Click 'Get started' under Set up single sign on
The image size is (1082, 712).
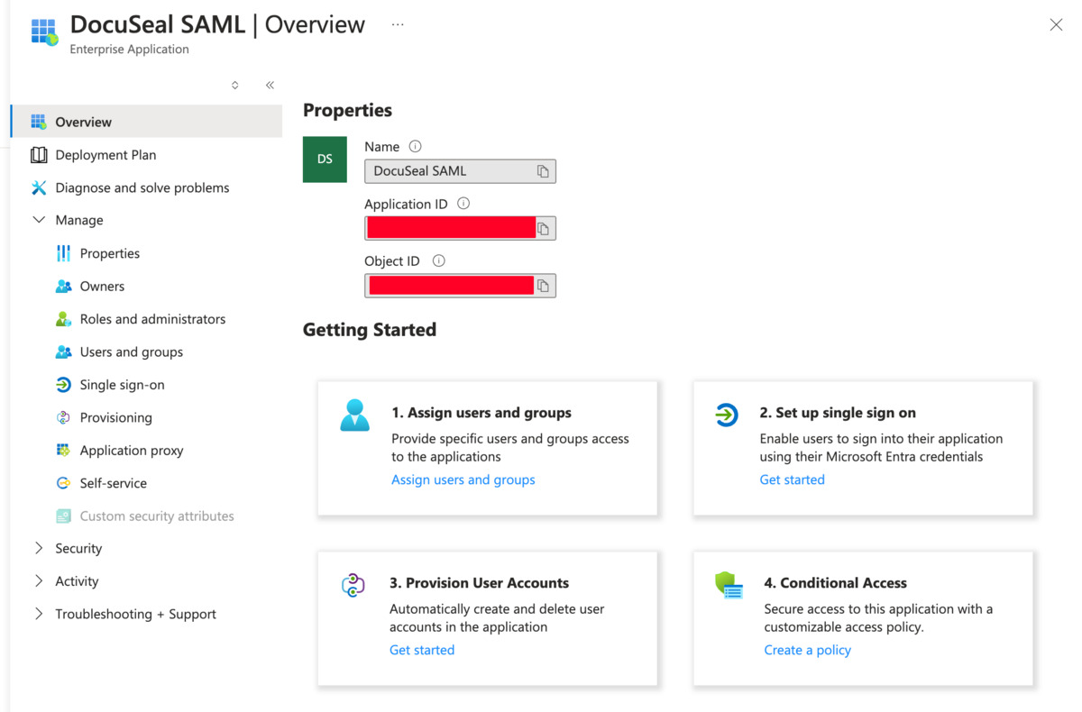tap(792, 479)
